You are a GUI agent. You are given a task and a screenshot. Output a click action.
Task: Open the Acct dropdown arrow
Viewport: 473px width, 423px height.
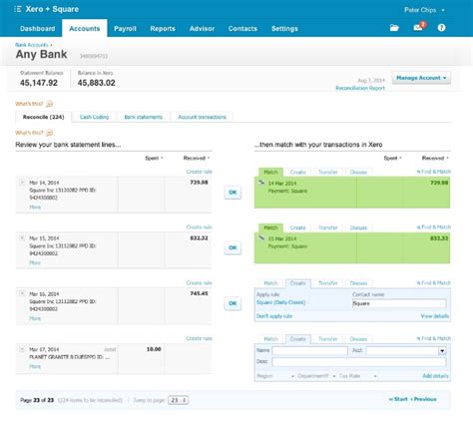pos(442,350)
